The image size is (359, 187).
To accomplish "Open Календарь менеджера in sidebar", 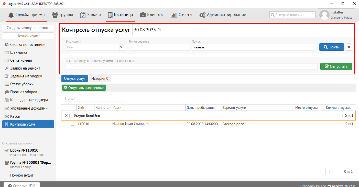I will (29, 100).
